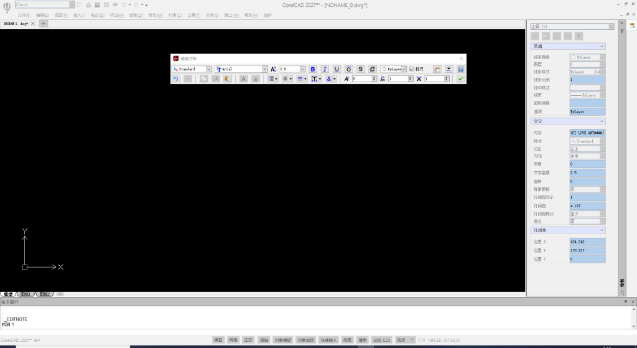Open help from note editor toolbar
This screenshot has height=348, width=637.
click(x=460, y=69)
